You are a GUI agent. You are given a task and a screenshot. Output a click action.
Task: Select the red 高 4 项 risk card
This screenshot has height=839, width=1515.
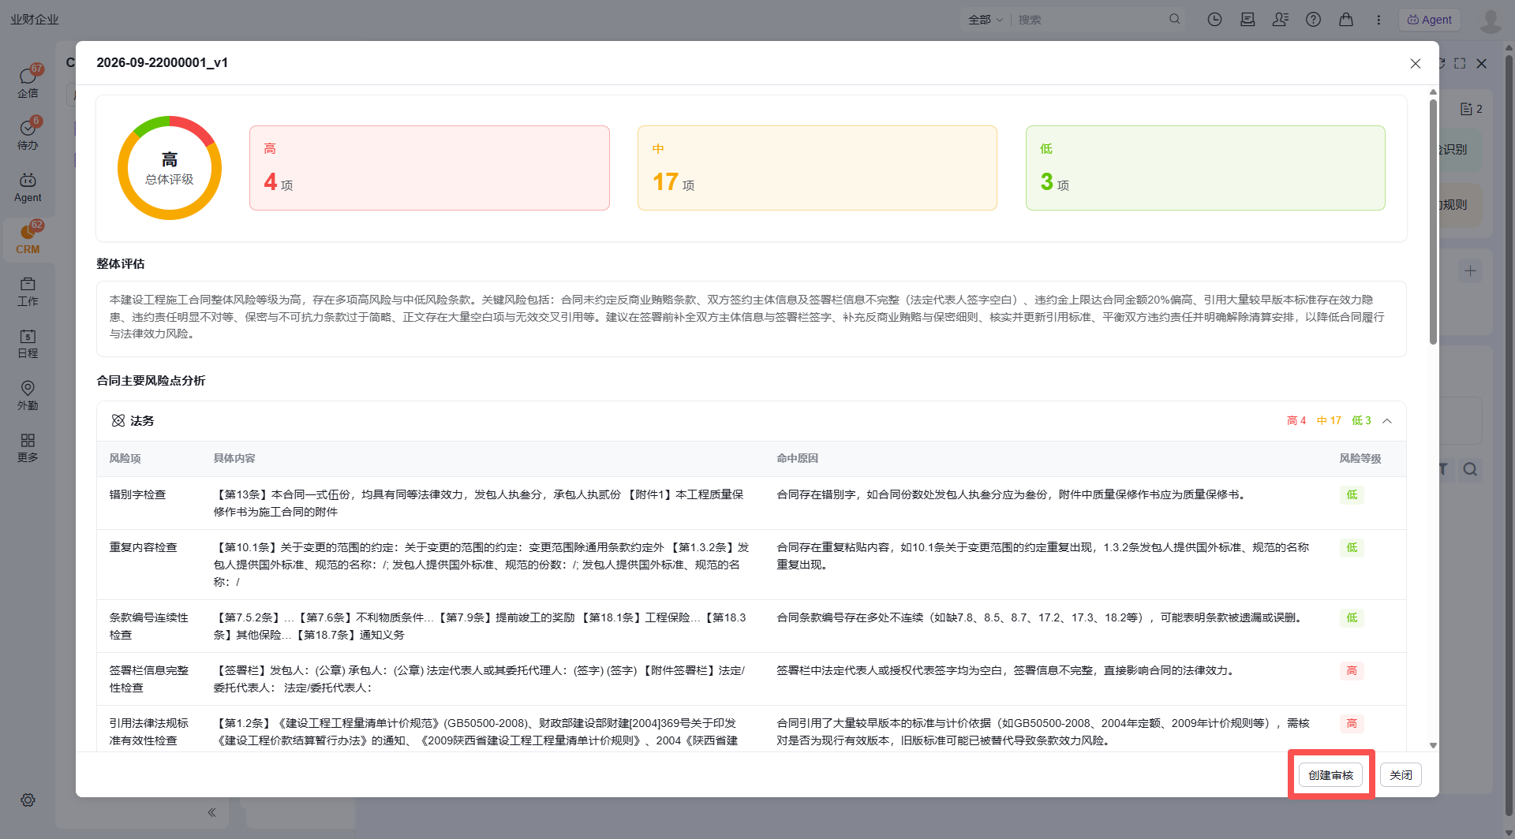point(429,168)
